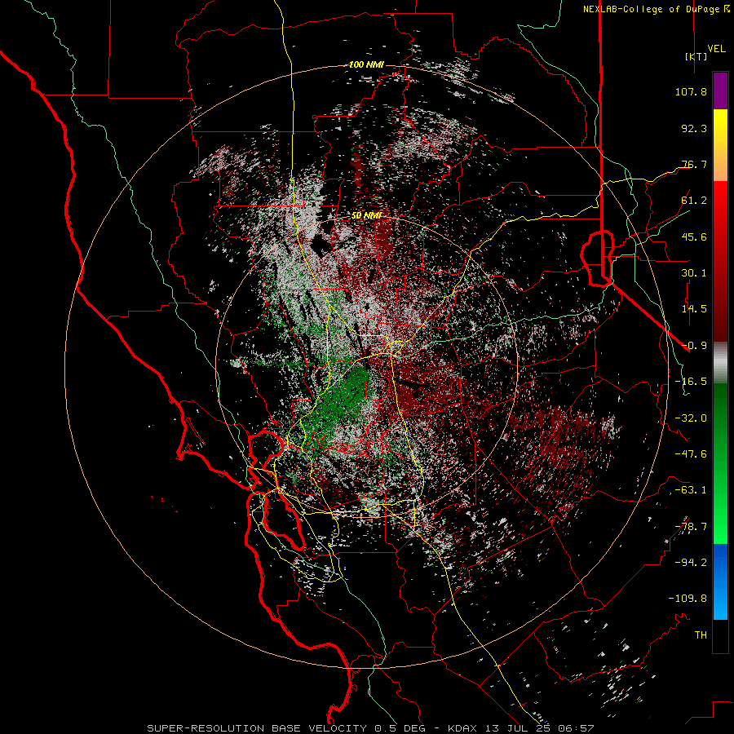This screenshot has width=734, height=734.
Task: Select the -47.6 scale value
Action: pos(691,454)
